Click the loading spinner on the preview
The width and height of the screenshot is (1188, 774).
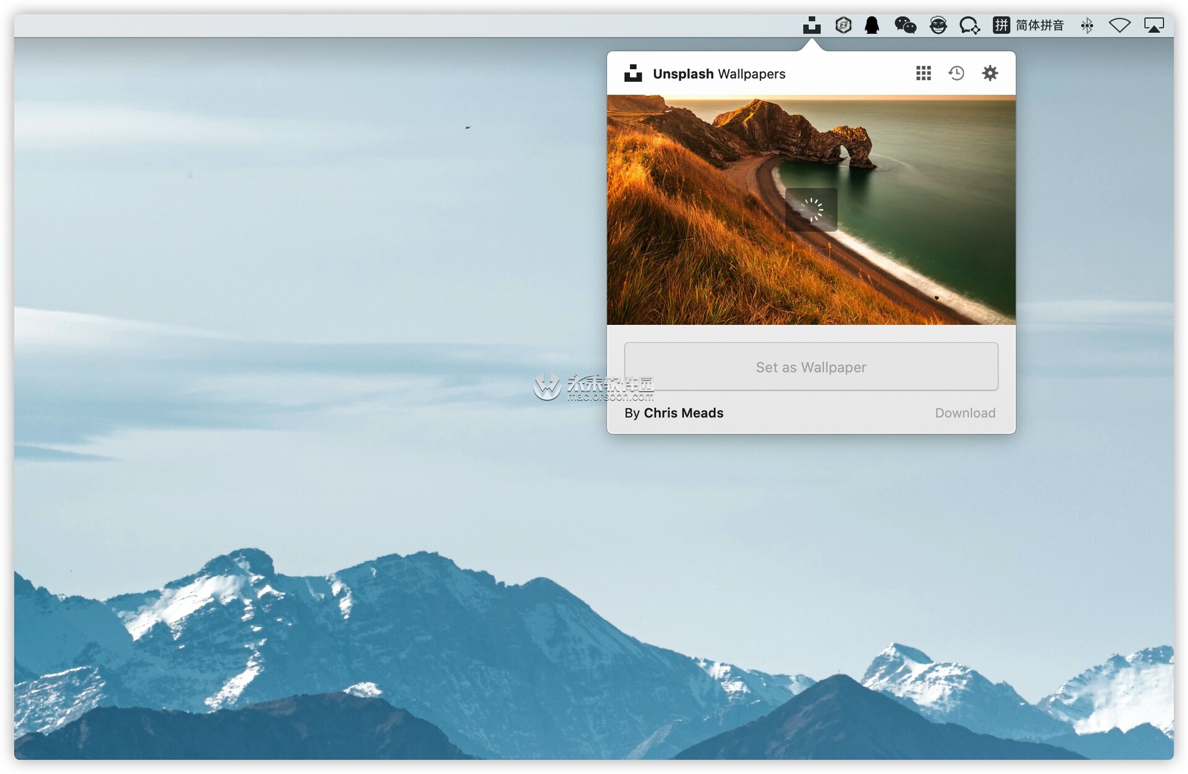click(x=811, y=210)
